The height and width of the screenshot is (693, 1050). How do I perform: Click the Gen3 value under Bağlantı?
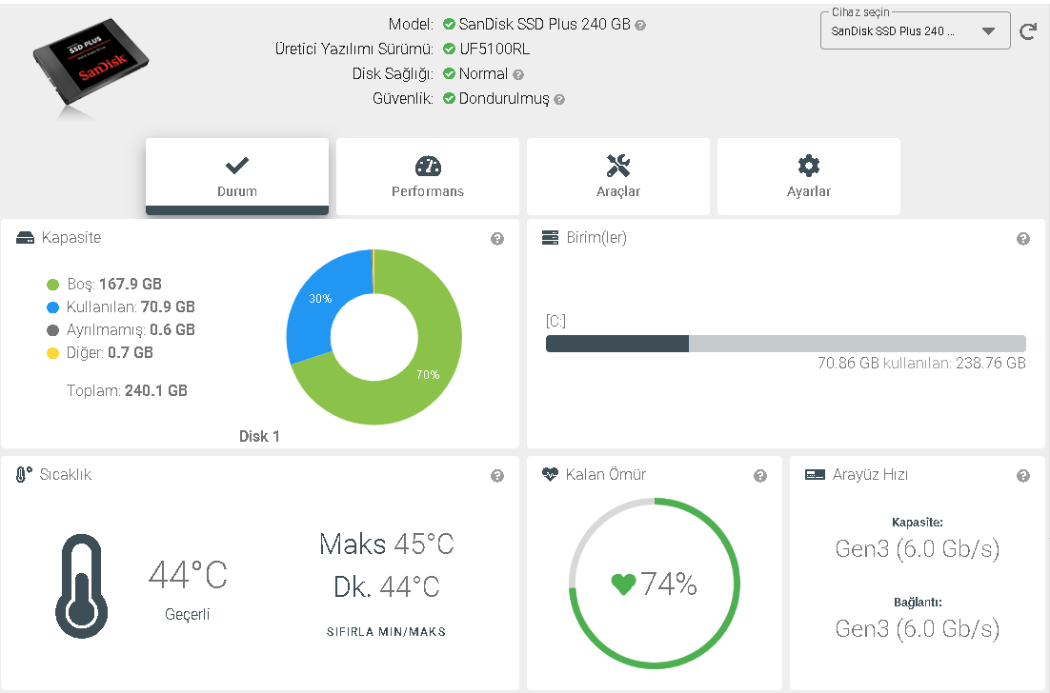[x=917, y=629]
